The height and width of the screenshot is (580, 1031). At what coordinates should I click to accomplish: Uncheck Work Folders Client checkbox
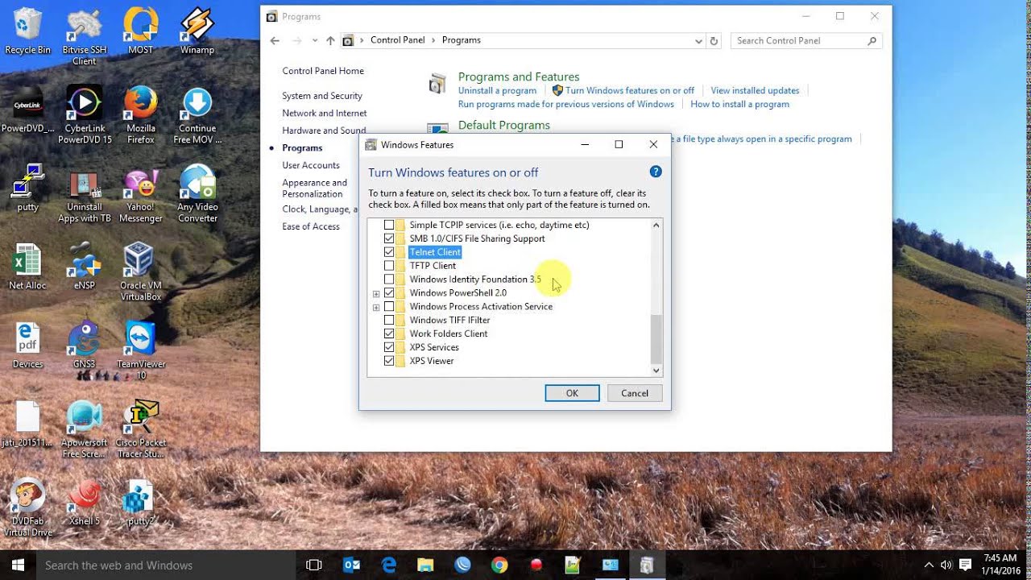pos(389,333)
